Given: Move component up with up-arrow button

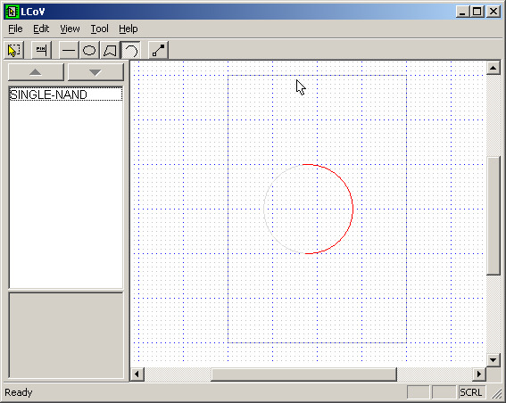Looking at the screenshot, I should click(x=36, y=72).
